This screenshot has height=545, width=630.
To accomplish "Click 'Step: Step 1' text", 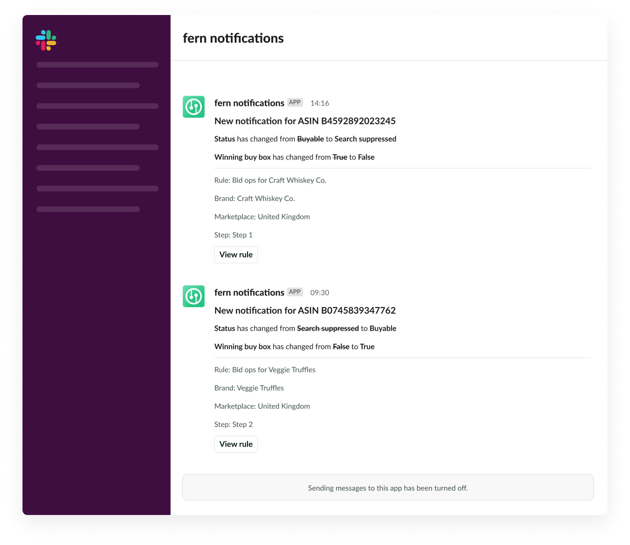I will pyautogui.click(x=233, y=235).
